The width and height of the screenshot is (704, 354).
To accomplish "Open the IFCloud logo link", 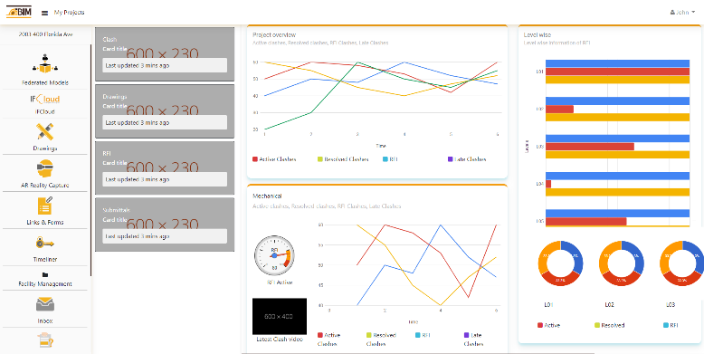I will 45,100.
